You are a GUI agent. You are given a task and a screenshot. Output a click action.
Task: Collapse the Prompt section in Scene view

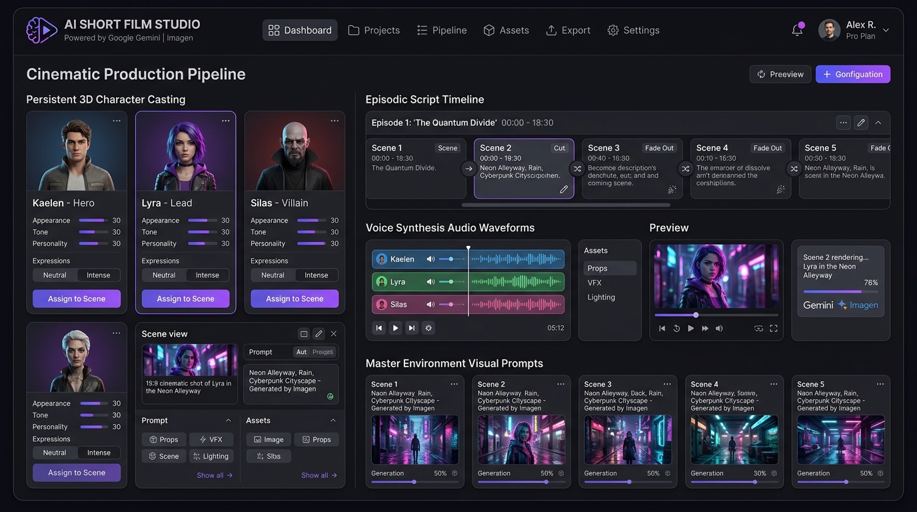tap(228, 421)
